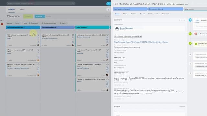The height and width of the screenshot is (116, 207).
Task: Click the eye icon on the ул.Земляной Вал card
Action: (108, 79)
